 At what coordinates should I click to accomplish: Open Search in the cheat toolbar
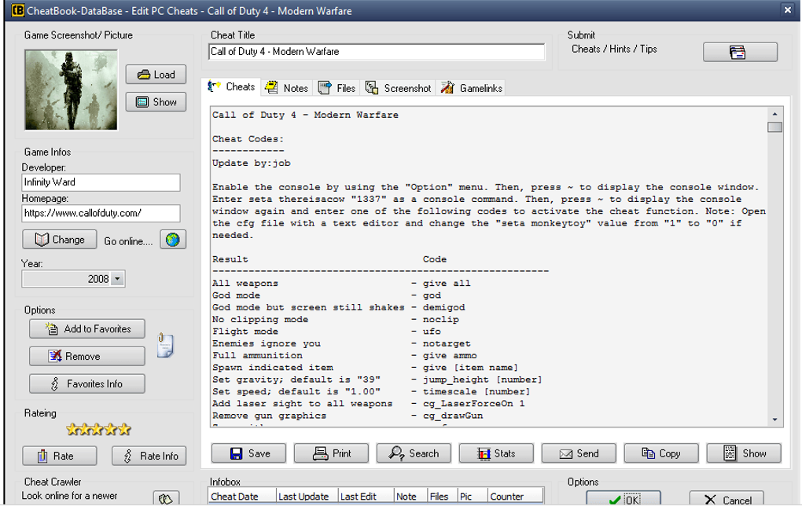click(414, 453)
